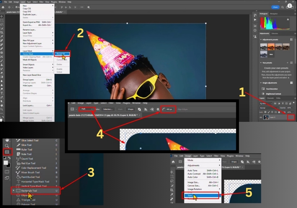
Task: Collapse the Adjustments presets section
Action: [x=261, y=40]
